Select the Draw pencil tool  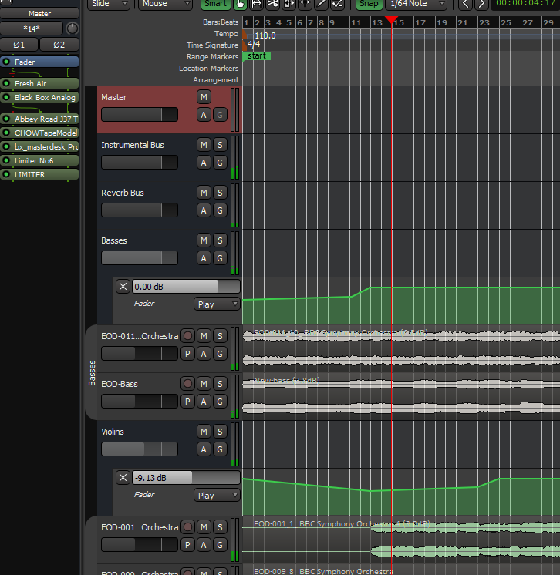[x=321, y=3]
